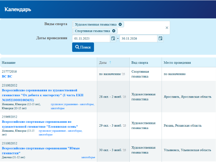Open the end date calendar picker

click(x=160, y=38)
